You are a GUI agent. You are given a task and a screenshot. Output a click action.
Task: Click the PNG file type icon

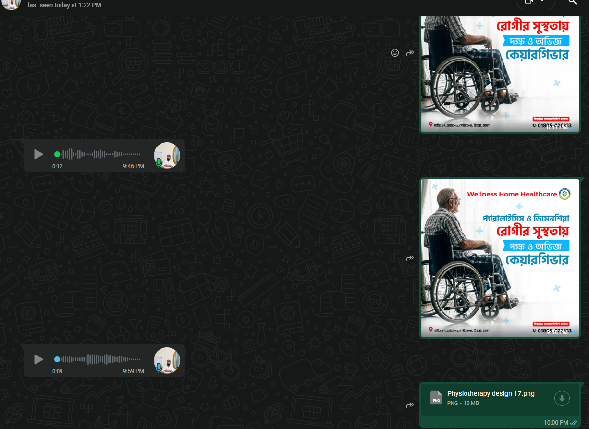(x=436, y=398)
